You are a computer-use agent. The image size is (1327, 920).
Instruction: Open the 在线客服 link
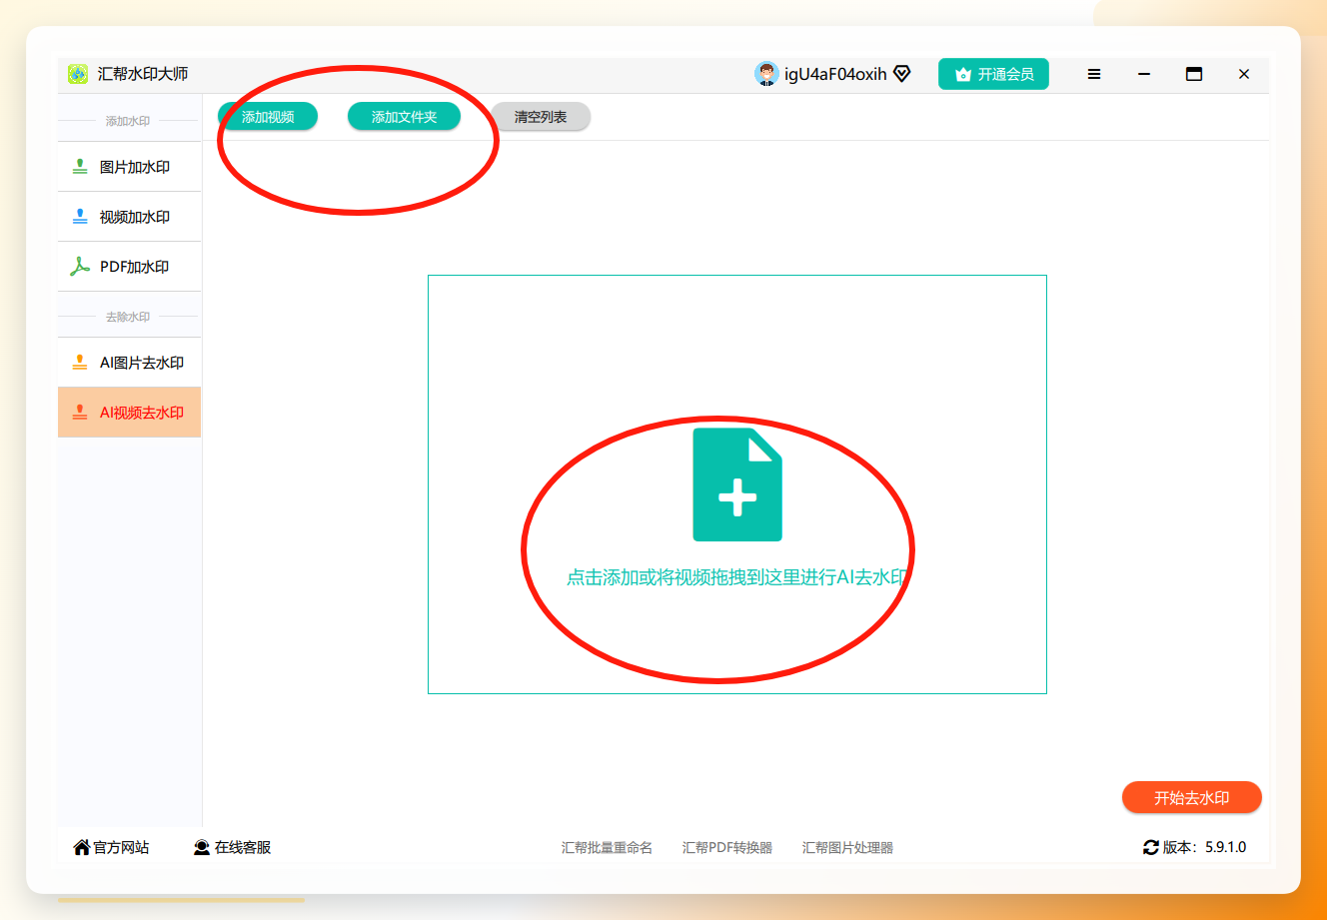click(x=243, y=847)
